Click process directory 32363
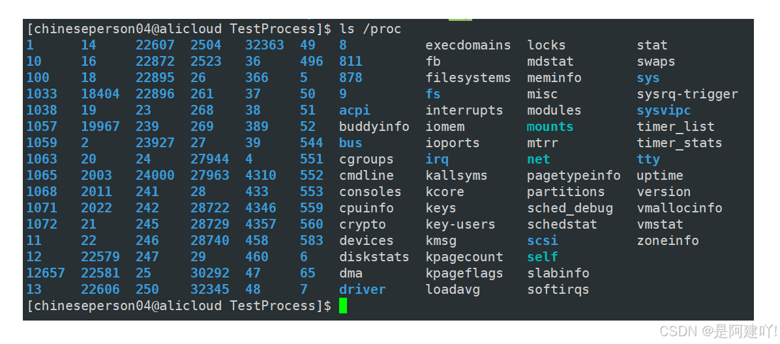The height and width of the screenshot is (344, 780). [264, 45]
